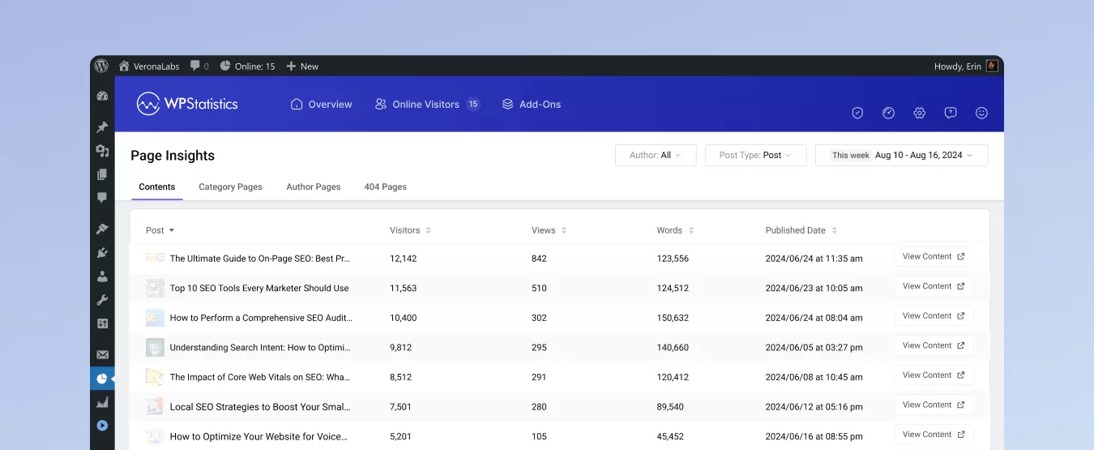The width and height of the screenshot is (1094, 450).
Task: Click Erin's avatar in the admin bar
Action: (x=992, y=66)
